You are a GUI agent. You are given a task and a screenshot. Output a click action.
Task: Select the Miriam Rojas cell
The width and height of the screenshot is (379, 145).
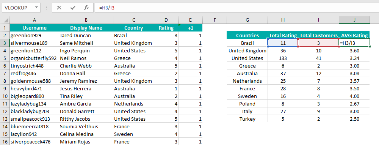pos(86,142)
